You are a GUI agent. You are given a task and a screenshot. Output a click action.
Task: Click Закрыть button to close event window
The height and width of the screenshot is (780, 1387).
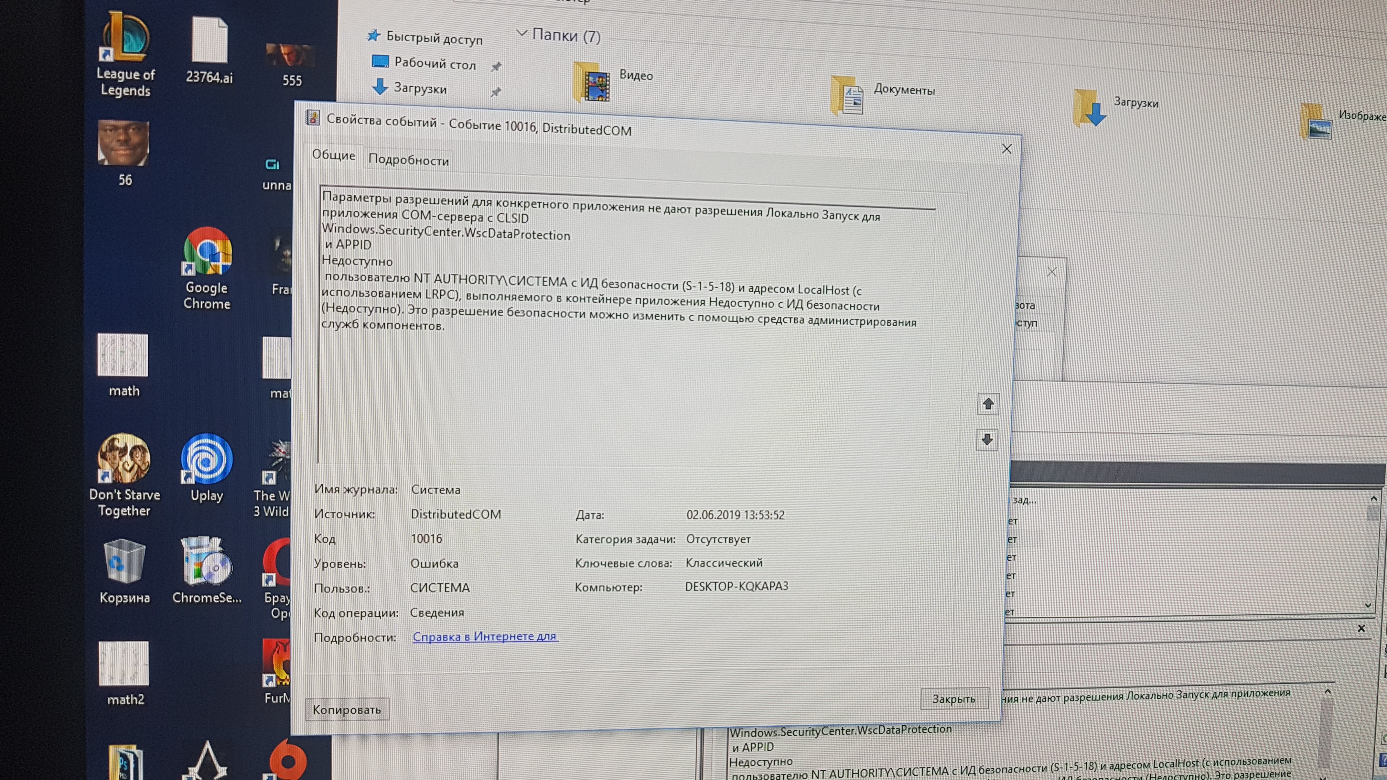[x=953, y=698]
